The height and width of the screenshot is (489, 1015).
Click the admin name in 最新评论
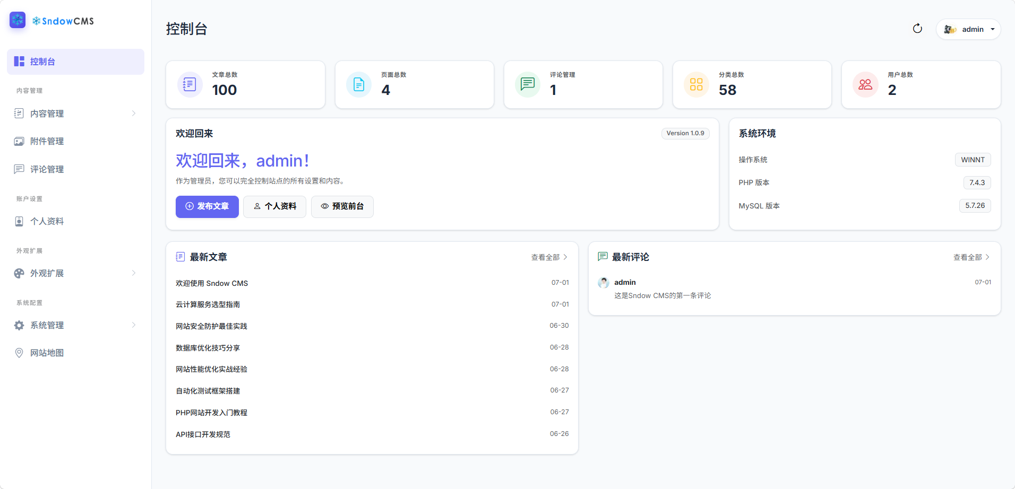click(x=625, y=282)
